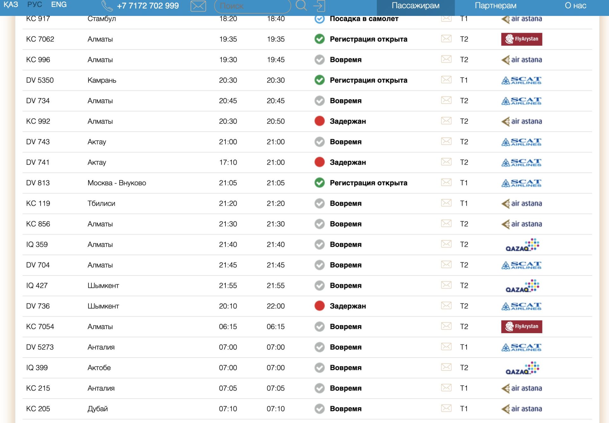Select terminal T1 of flight DV 5273
Viewport: 609px width, 423px height.
tap(464, 347)
